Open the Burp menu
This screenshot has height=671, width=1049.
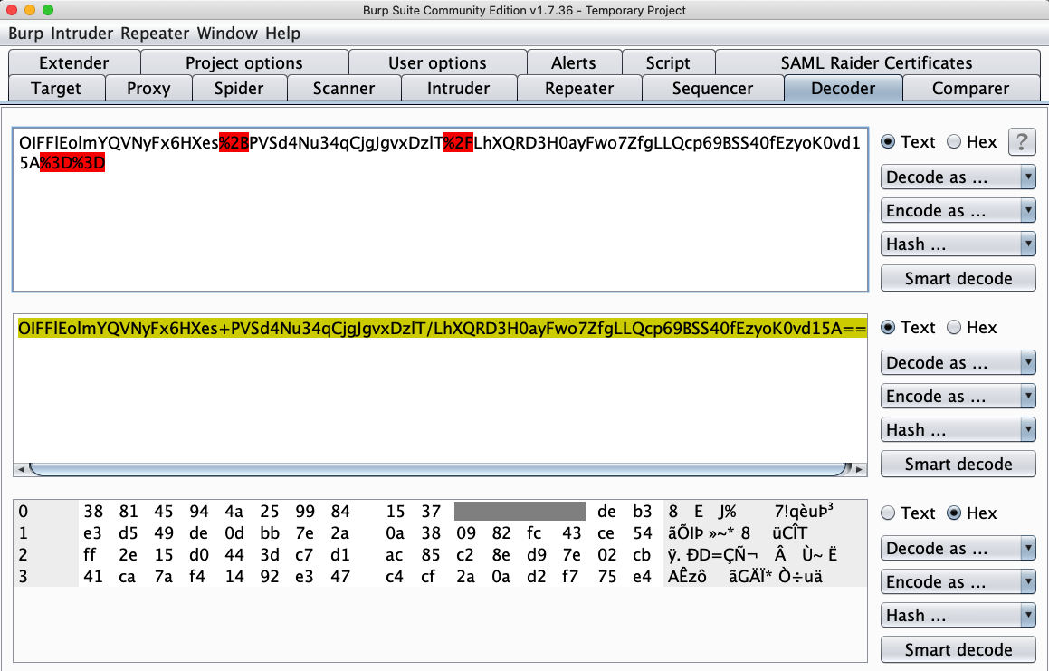click(25, 34)
